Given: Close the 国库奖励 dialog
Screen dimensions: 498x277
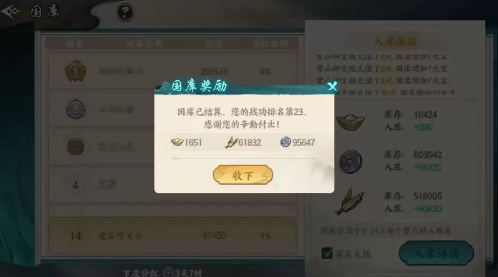Looking at the screenshot, I should (x=332, y=87).
